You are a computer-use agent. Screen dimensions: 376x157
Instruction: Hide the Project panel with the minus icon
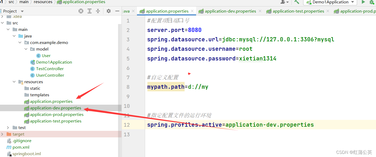pyautogui.click(x=117, y=11)
